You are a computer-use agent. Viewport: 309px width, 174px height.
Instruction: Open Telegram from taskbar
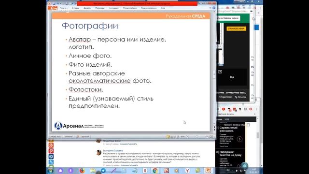[103, 171]
